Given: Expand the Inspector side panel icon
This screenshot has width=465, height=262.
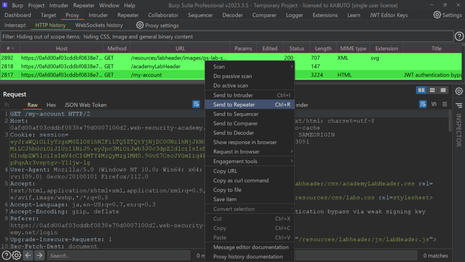Looking at the screenshot, I should click(459, 105).
